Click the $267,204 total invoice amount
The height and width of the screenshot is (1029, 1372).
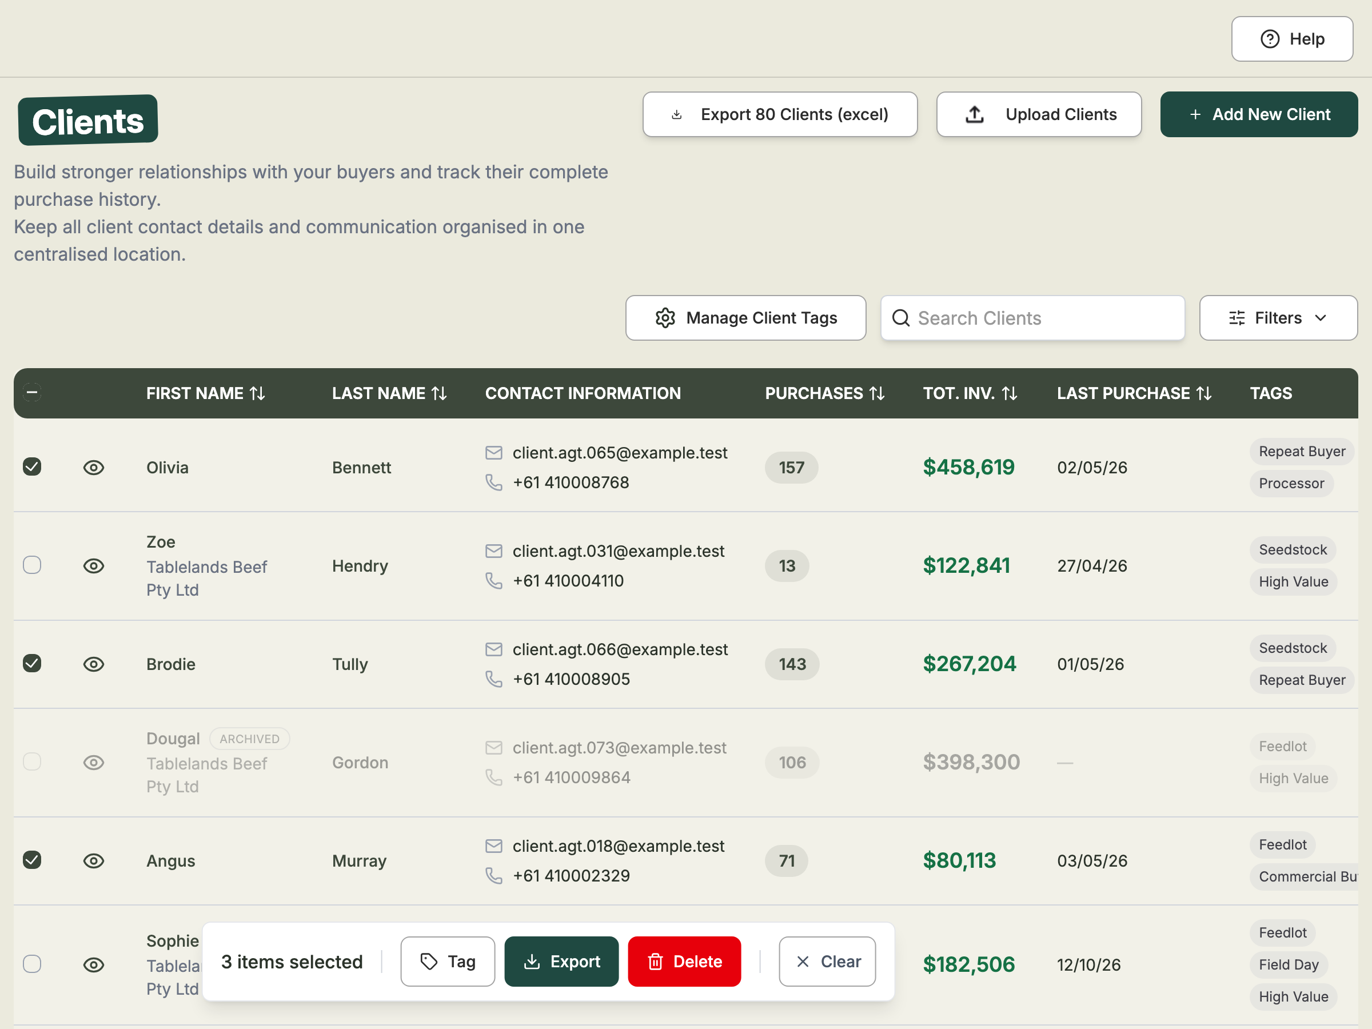click(x=970, y=664)
